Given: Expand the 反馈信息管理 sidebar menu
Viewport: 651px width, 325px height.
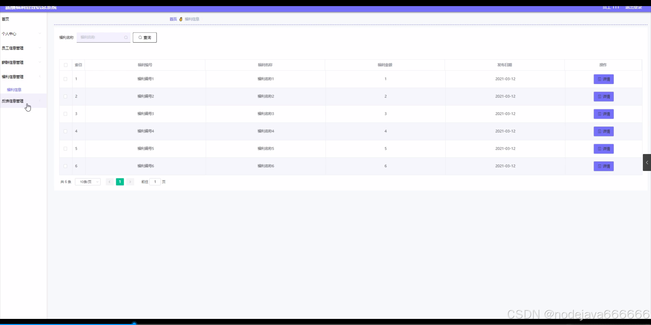Looking at the screenshot, I should (x=23, y=101).
